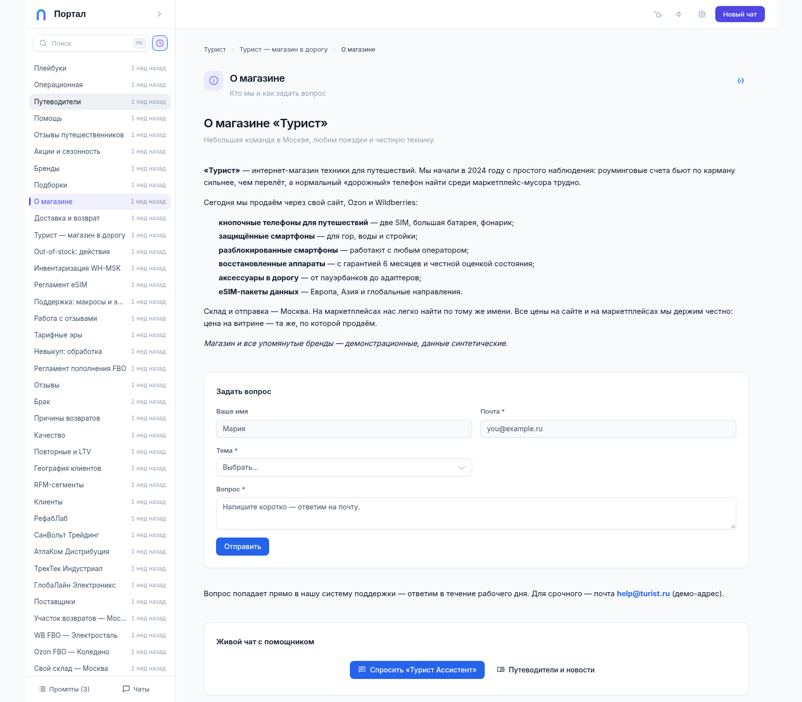Open settings gear icon
The width and height of the screenshot is (802, 702).
coord(702,15)
